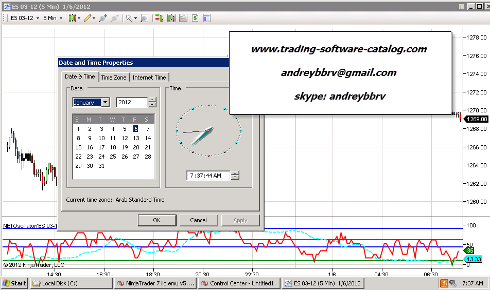Open the January month dropdown

[x=106, y=103]
